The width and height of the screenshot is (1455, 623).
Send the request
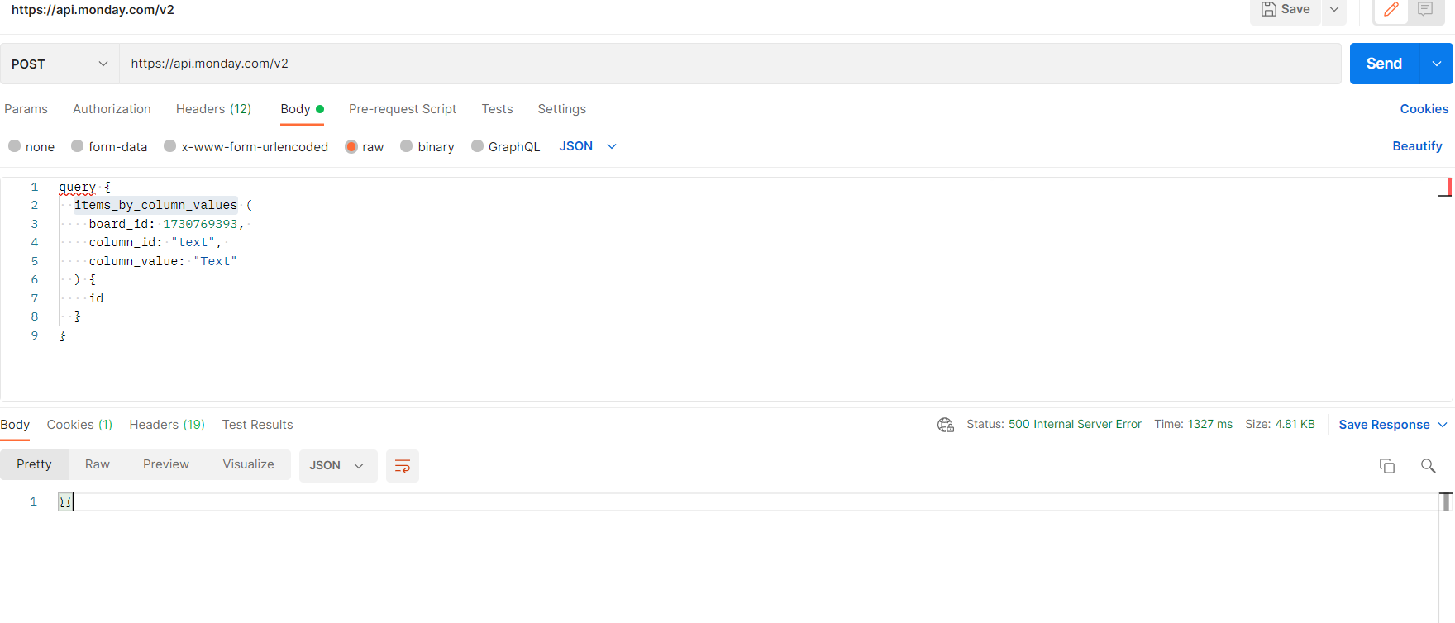click(x=1384, y=64)
